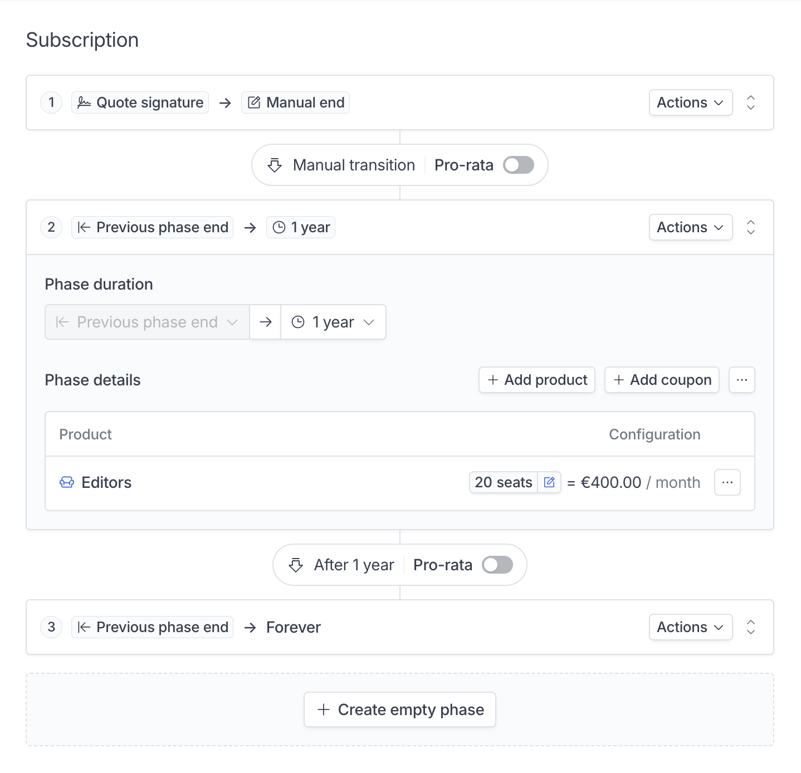Open the ellipsis menu beside Add coupon
The height and width of the screenshot is (773, 801).
pyautogui.click(x=742, y=380)
